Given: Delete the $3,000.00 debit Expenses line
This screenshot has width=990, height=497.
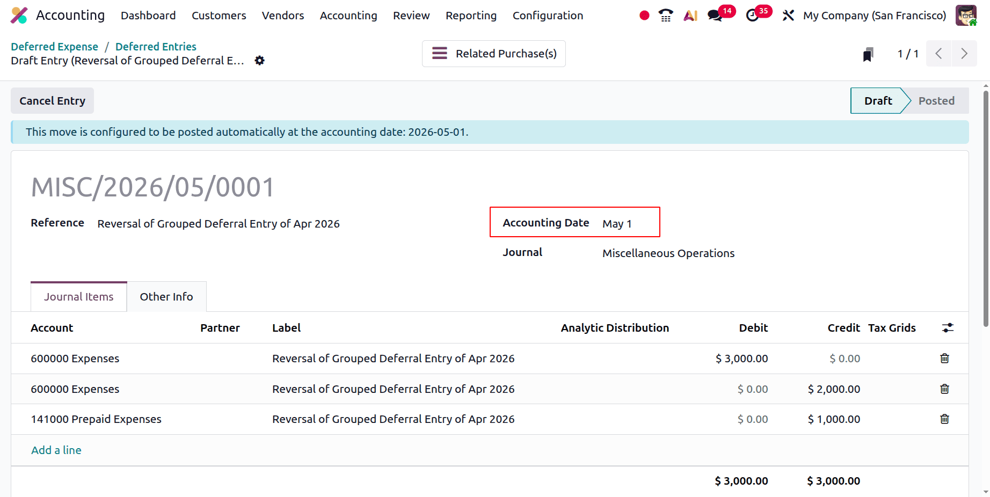Looking at the screenshot, I should 944,359.
